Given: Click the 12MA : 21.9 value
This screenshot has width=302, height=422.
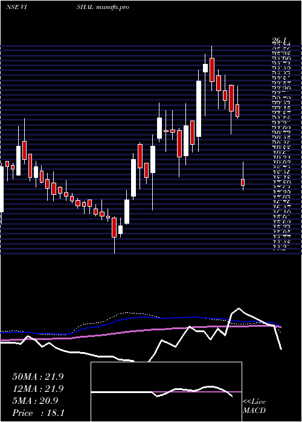Looking at the screenshot, I should 37,389.
